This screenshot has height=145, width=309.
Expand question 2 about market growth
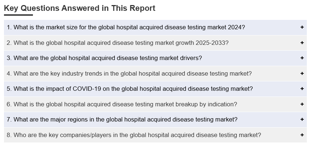point(117,43)
